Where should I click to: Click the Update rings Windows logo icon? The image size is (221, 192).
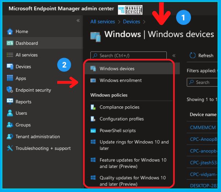pos(93,142)
